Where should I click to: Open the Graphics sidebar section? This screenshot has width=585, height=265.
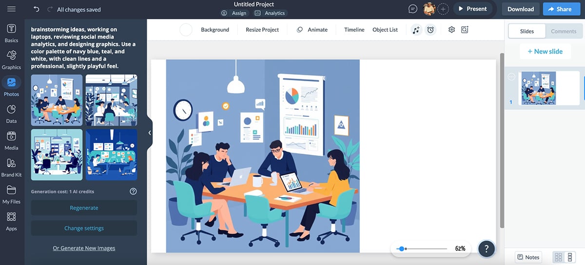click(11, 59)
